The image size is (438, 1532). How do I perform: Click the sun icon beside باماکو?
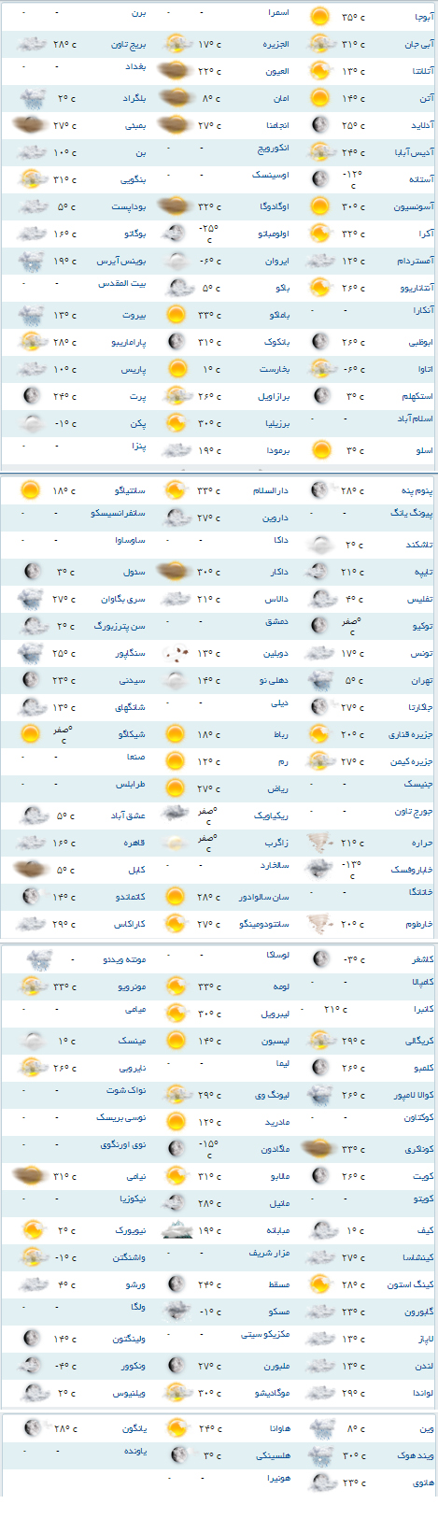coord(175,315)
